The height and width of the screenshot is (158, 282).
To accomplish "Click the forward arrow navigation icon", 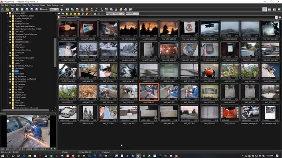I will (x=63, y=14).
